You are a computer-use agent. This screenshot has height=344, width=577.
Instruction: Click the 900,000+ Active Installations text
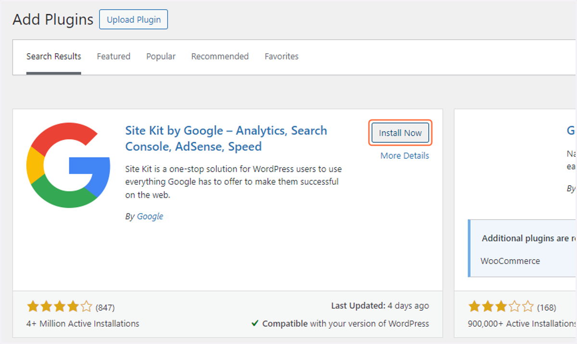click(x=522, y=323)
